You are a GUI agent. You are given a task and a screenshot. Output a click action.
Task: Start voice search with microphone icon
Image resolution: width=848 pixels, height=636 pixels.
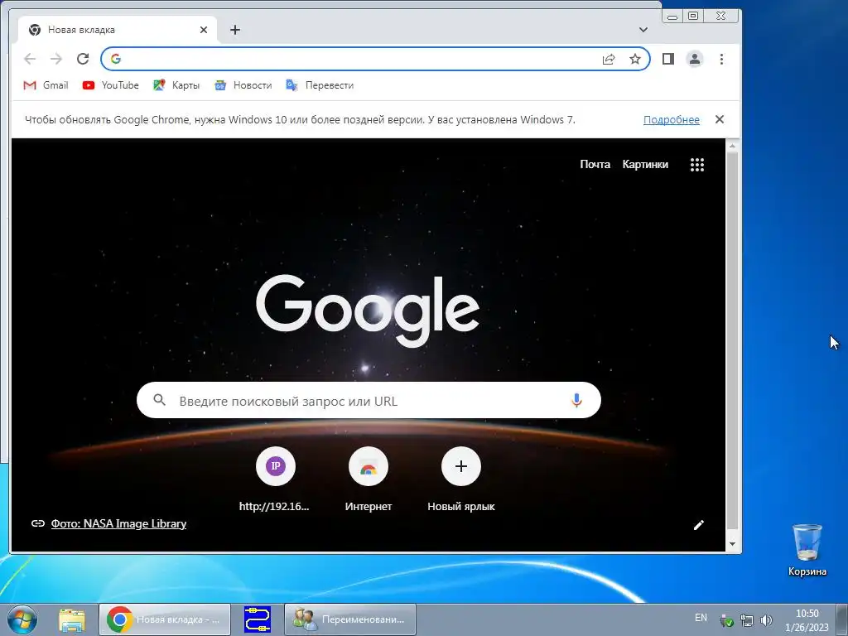point(576,400)
